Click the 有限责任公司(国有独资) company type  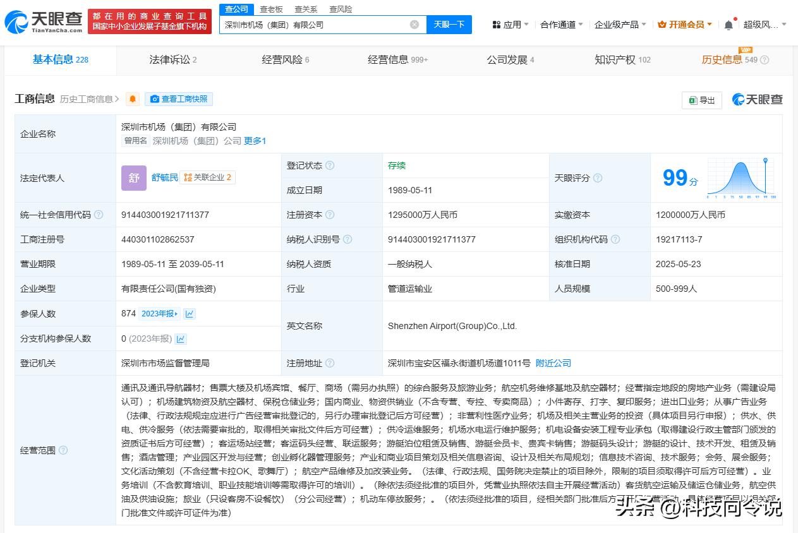(169, 289)
